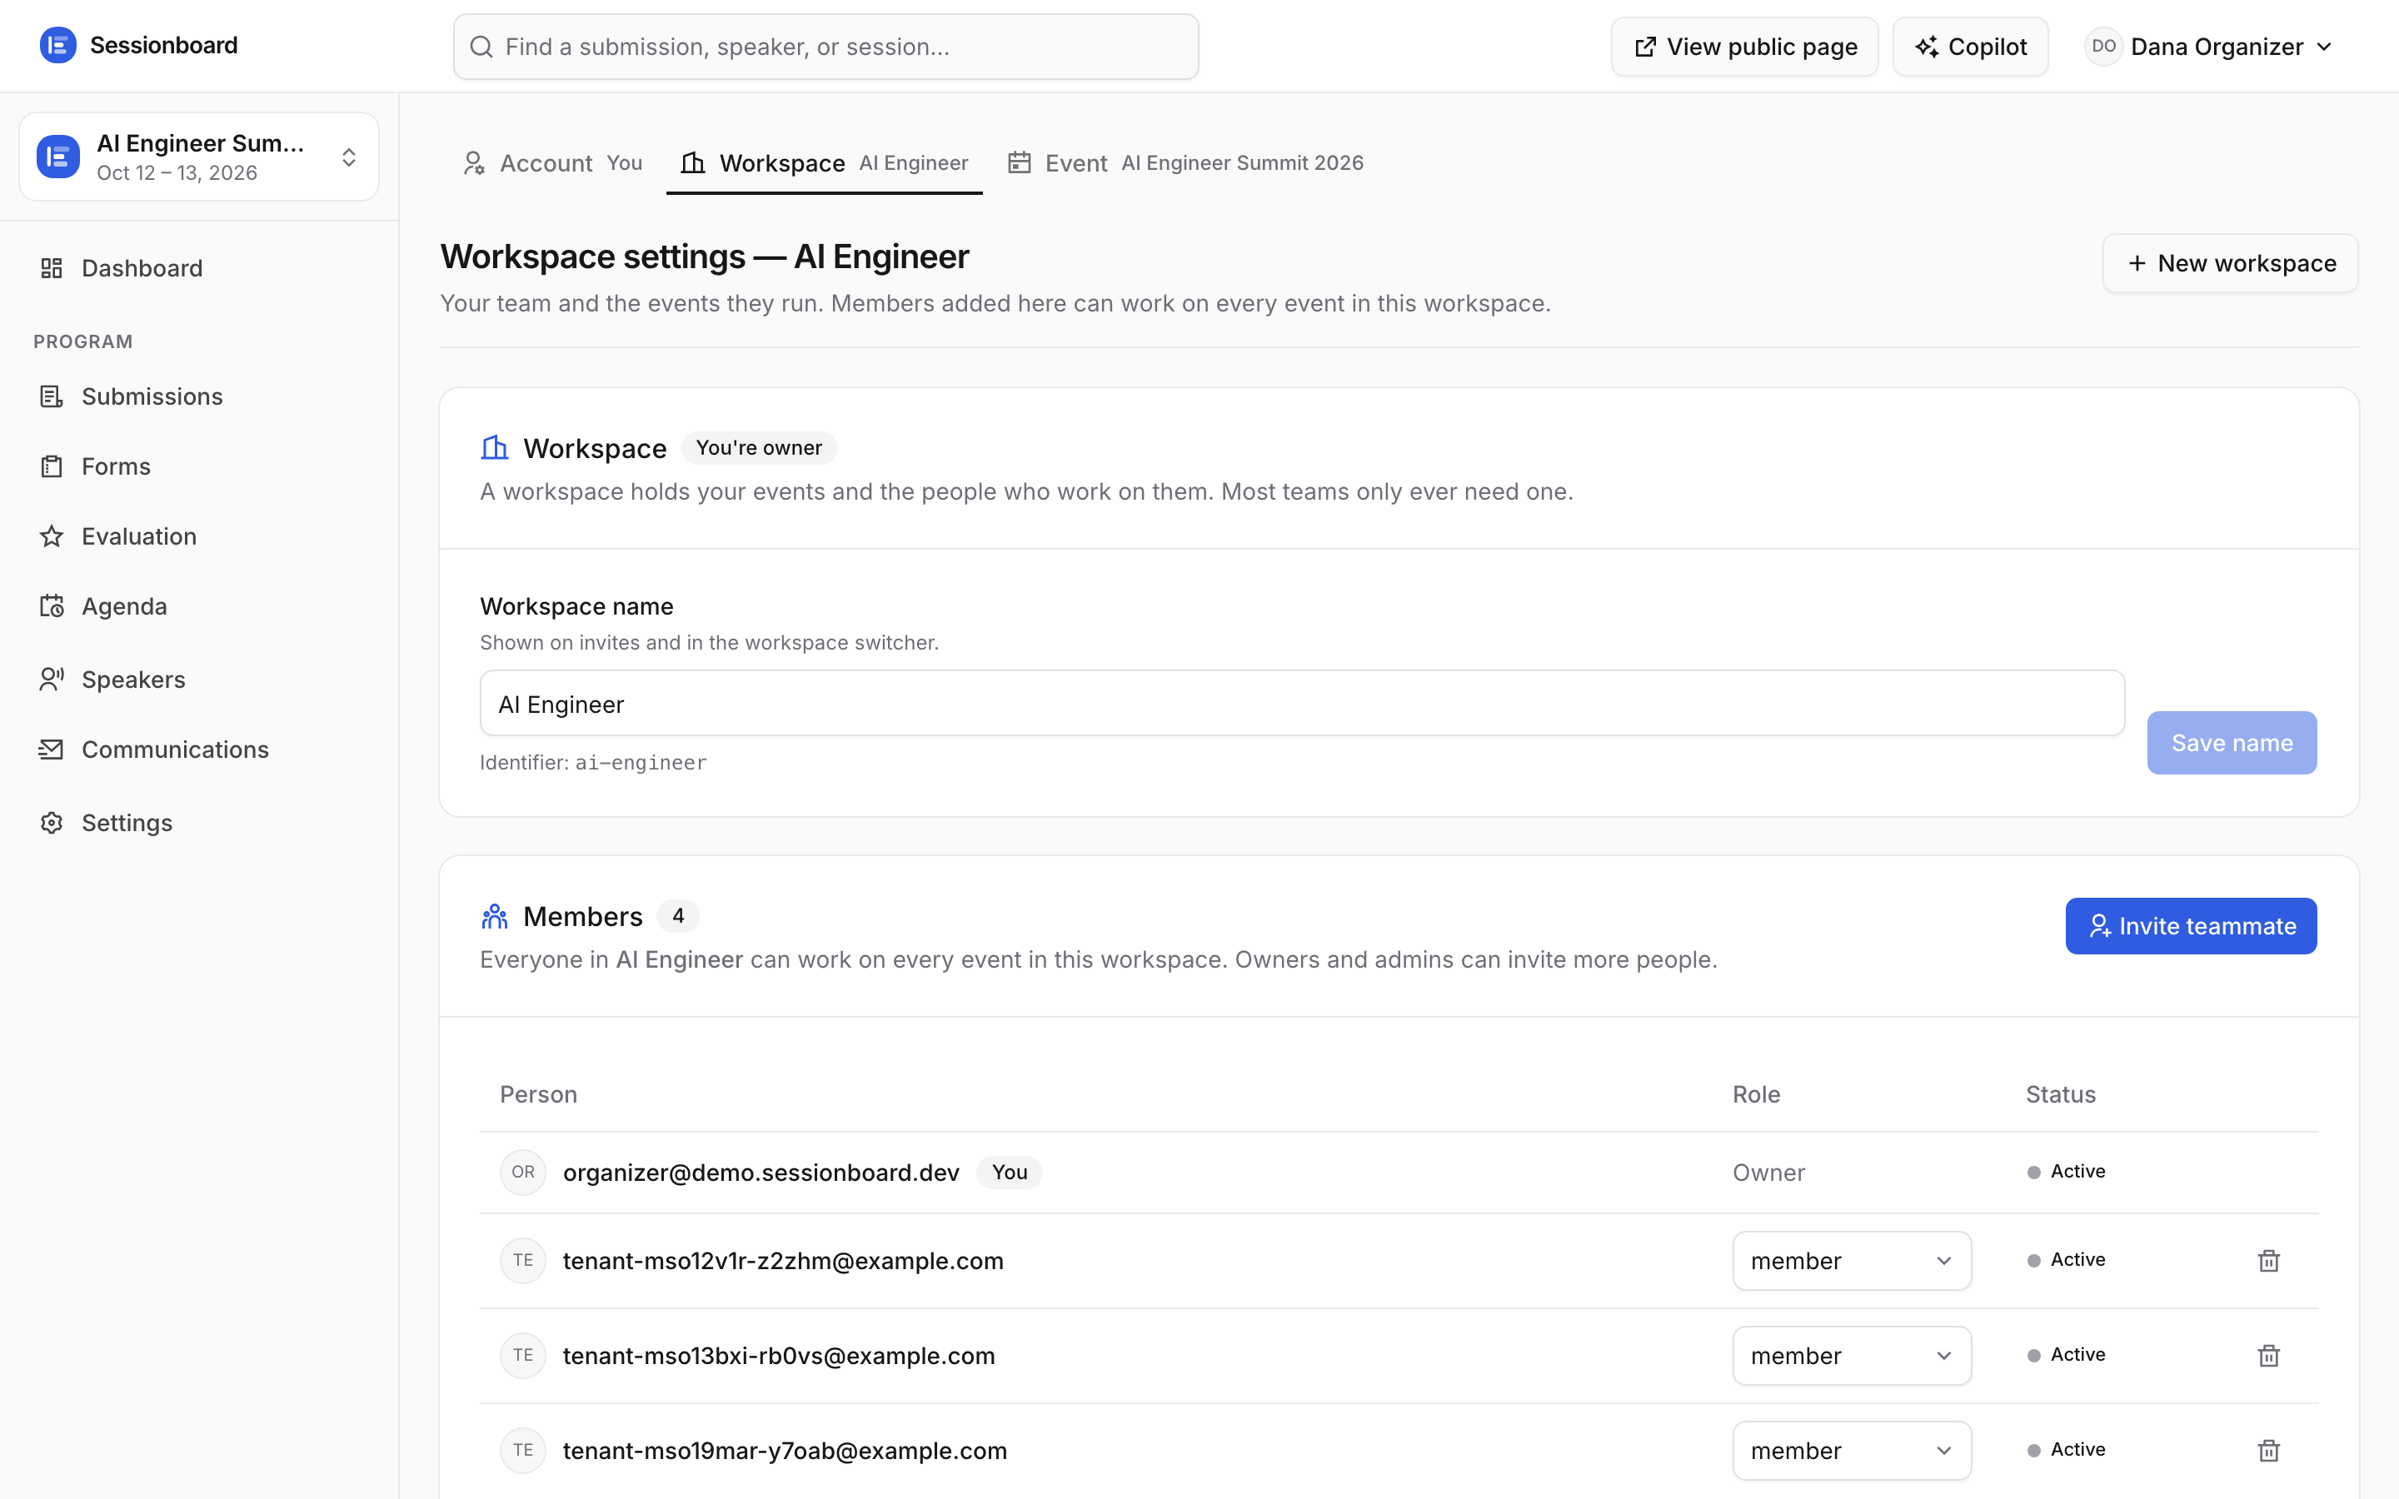The height and width of the screenshot is (1499, 2399).
Task: Click the Owner role text
Action: point(1768,1173)
